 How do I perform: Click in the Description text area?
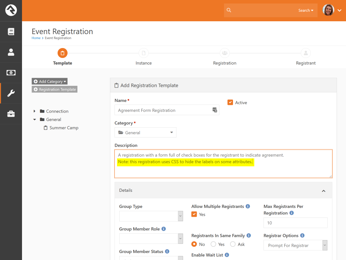pyautogui.click(x=223, y=164)
